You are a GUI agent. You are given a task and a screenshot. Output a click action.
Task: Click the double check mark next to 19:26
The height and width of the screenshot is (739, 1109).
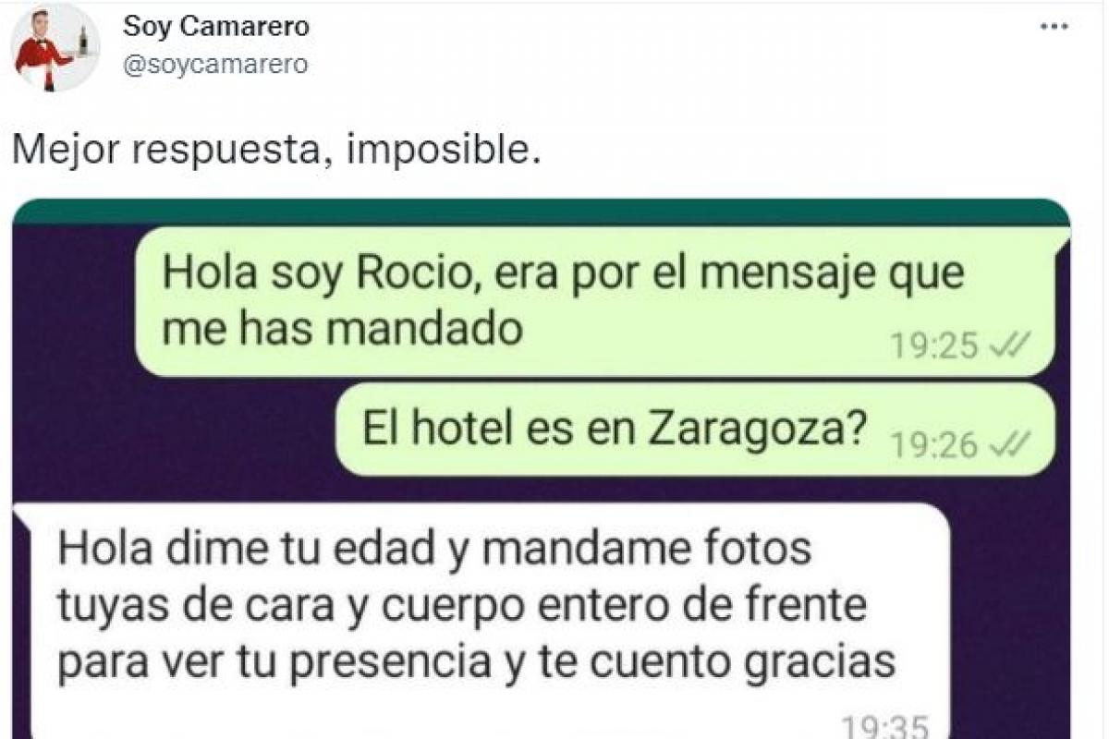(x=1007, y=447)
